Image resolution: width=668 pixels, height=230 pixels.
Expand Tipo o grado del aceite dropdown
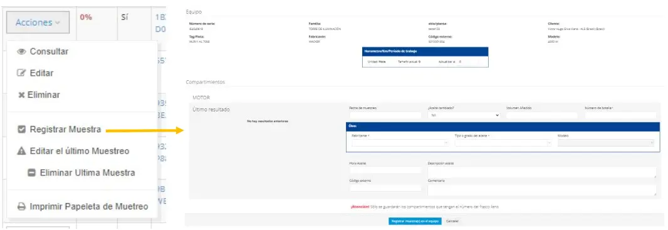point(503,143)
